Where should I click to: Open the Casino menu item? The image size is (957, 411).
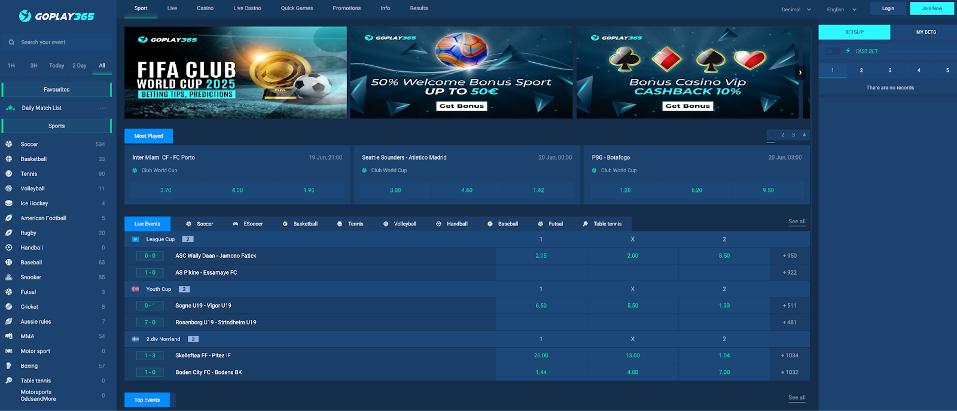coord(205,8)
